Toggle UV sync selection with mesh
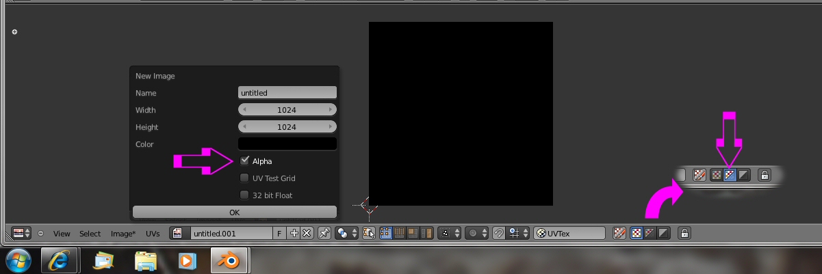The image size is (822, 274). (370, 233)
